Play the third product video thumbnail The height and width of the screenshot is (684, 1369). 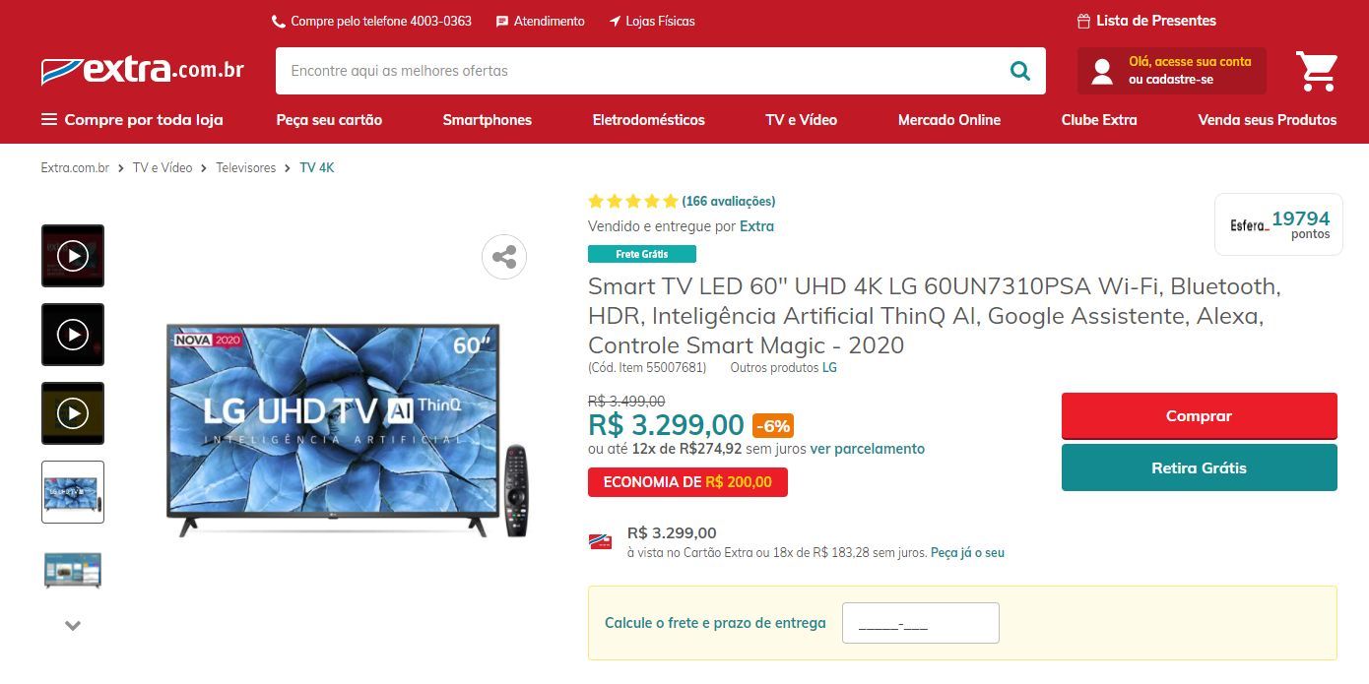pyautogui.click(x=73, y=413)
